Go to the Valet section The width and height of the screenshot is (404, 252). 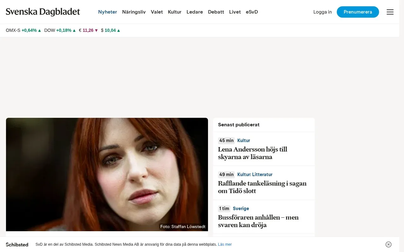[x=157, y=12]
